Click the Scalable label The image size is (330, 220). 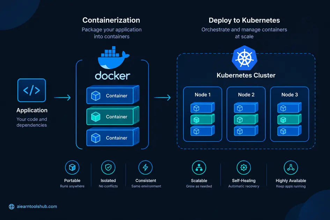[x=199, y=181]
